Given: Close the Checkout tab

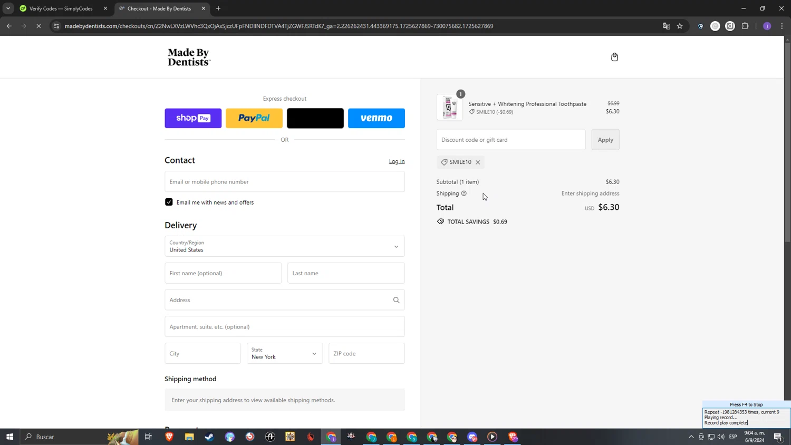Looking at the screenshot, I should [x=204, y=8].
